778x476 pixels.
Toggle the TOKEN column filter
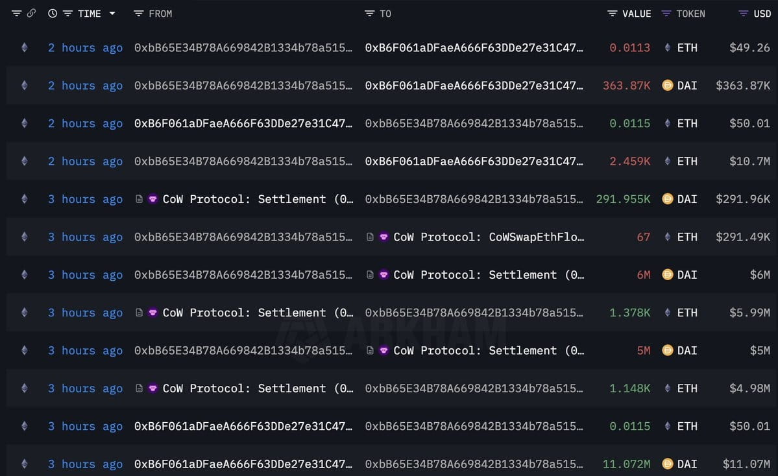[666, 14]
